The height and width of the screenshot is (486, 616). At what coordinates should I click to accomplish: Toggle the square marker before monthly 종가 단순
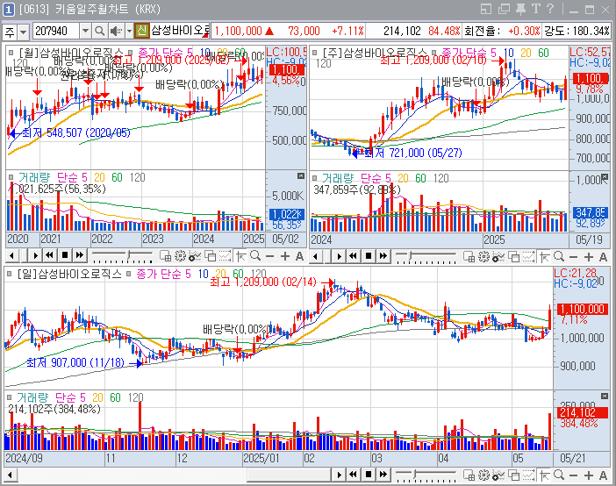point(130,53)
